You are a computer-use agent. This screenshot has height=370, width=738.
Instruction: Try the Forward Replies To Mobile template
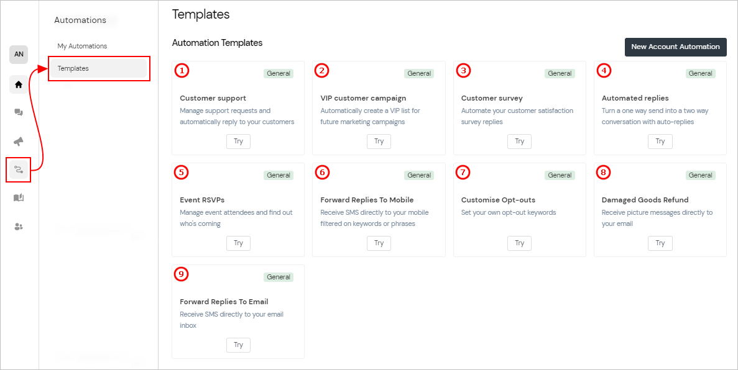(379, 243)
